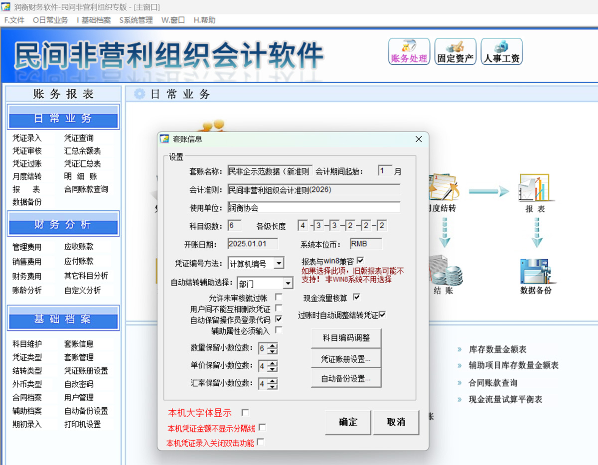Open the 固定资产 module icon
This screenshot has width=598, height=465.
[x=455, y=51]
